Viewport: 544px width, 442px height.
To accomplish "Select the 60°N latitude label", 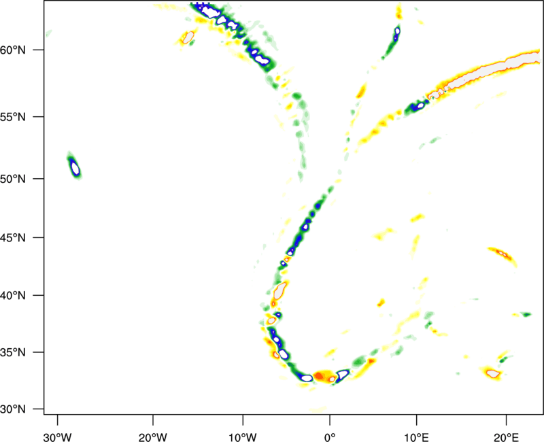I will (x=13, y=50).
